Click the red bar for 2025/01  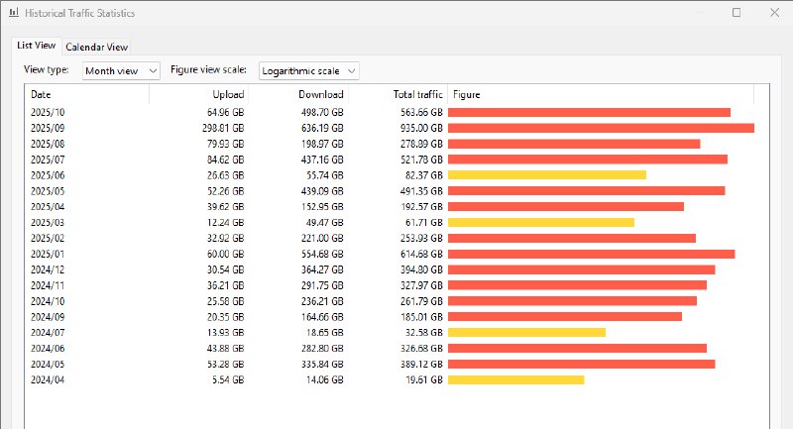(x=591, y=254)
